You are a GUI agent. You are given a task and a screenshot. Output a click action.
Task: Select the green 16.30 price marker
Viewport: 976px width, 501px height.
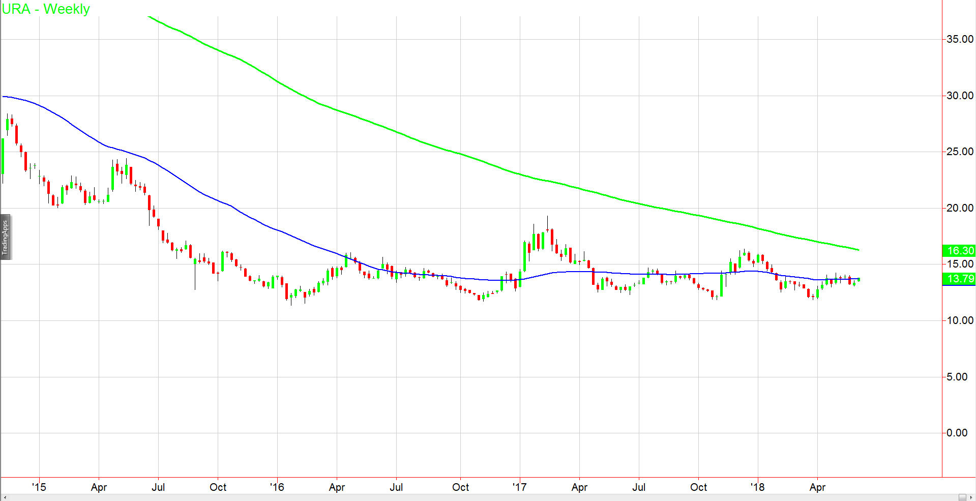tap(959, 251)
